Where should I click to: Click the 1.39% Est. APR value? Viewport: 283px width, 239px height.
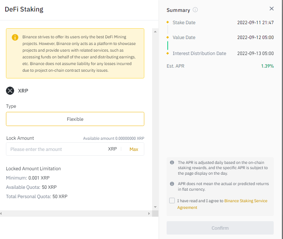267,66
